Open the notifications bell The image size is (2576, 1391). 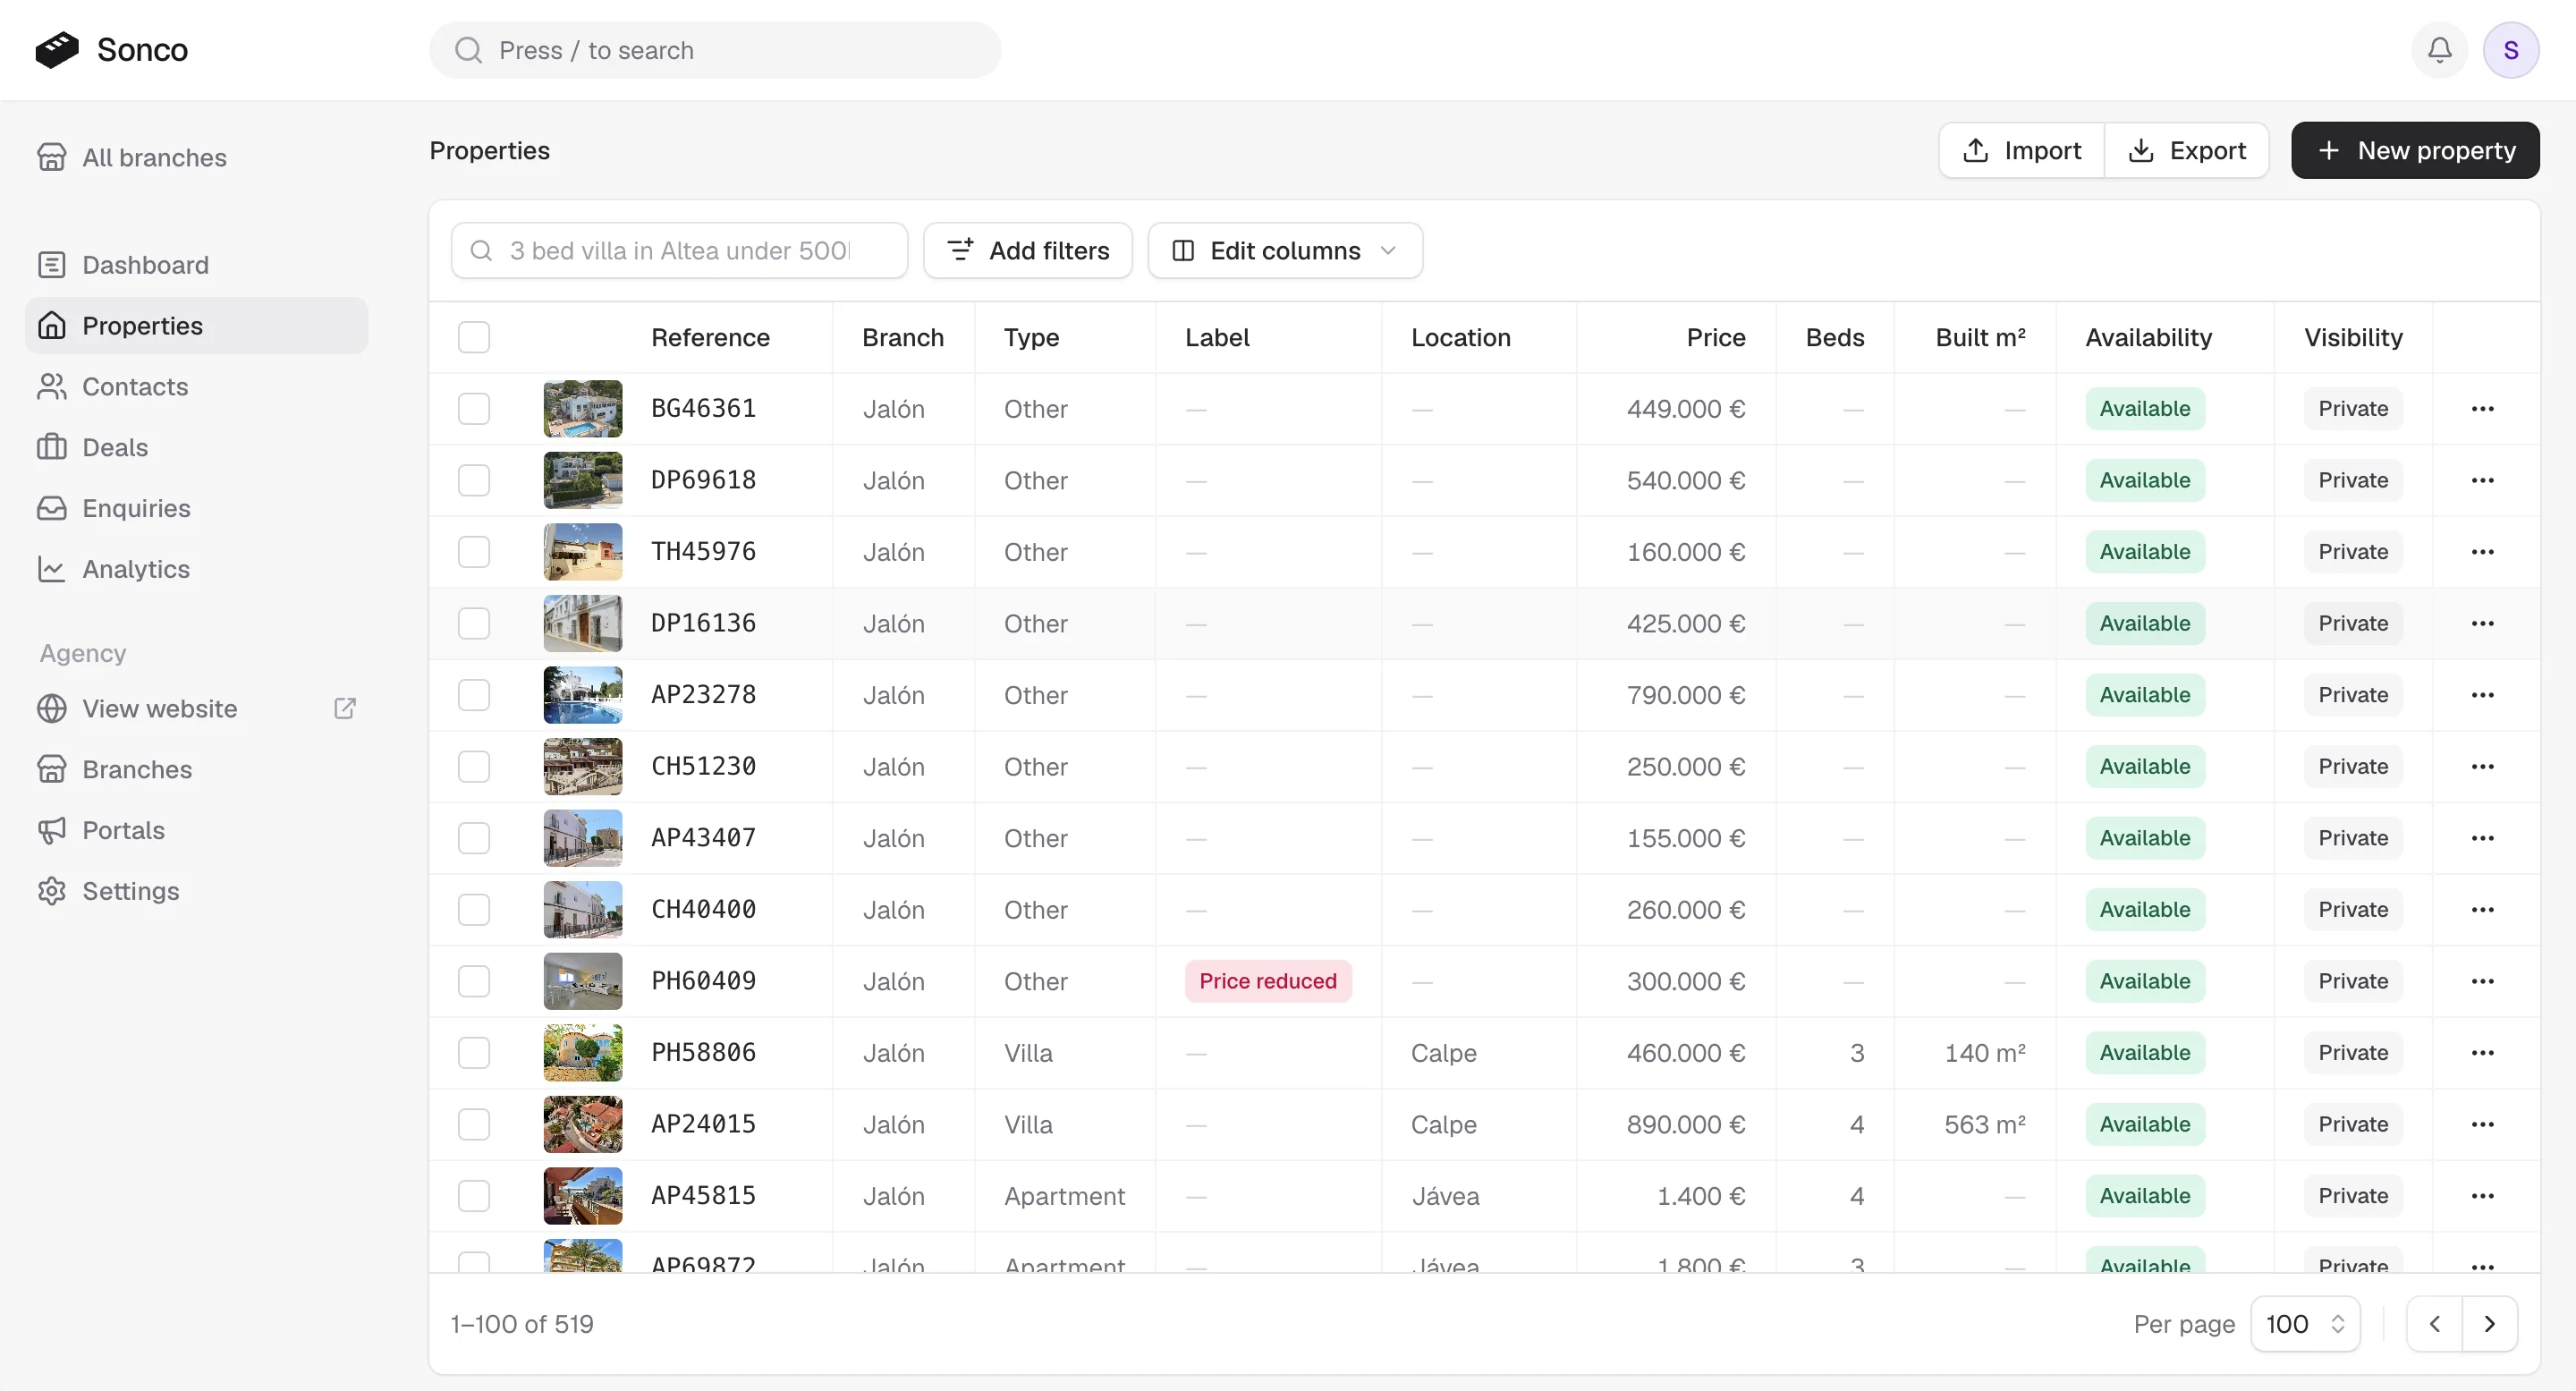[2439, 50]
